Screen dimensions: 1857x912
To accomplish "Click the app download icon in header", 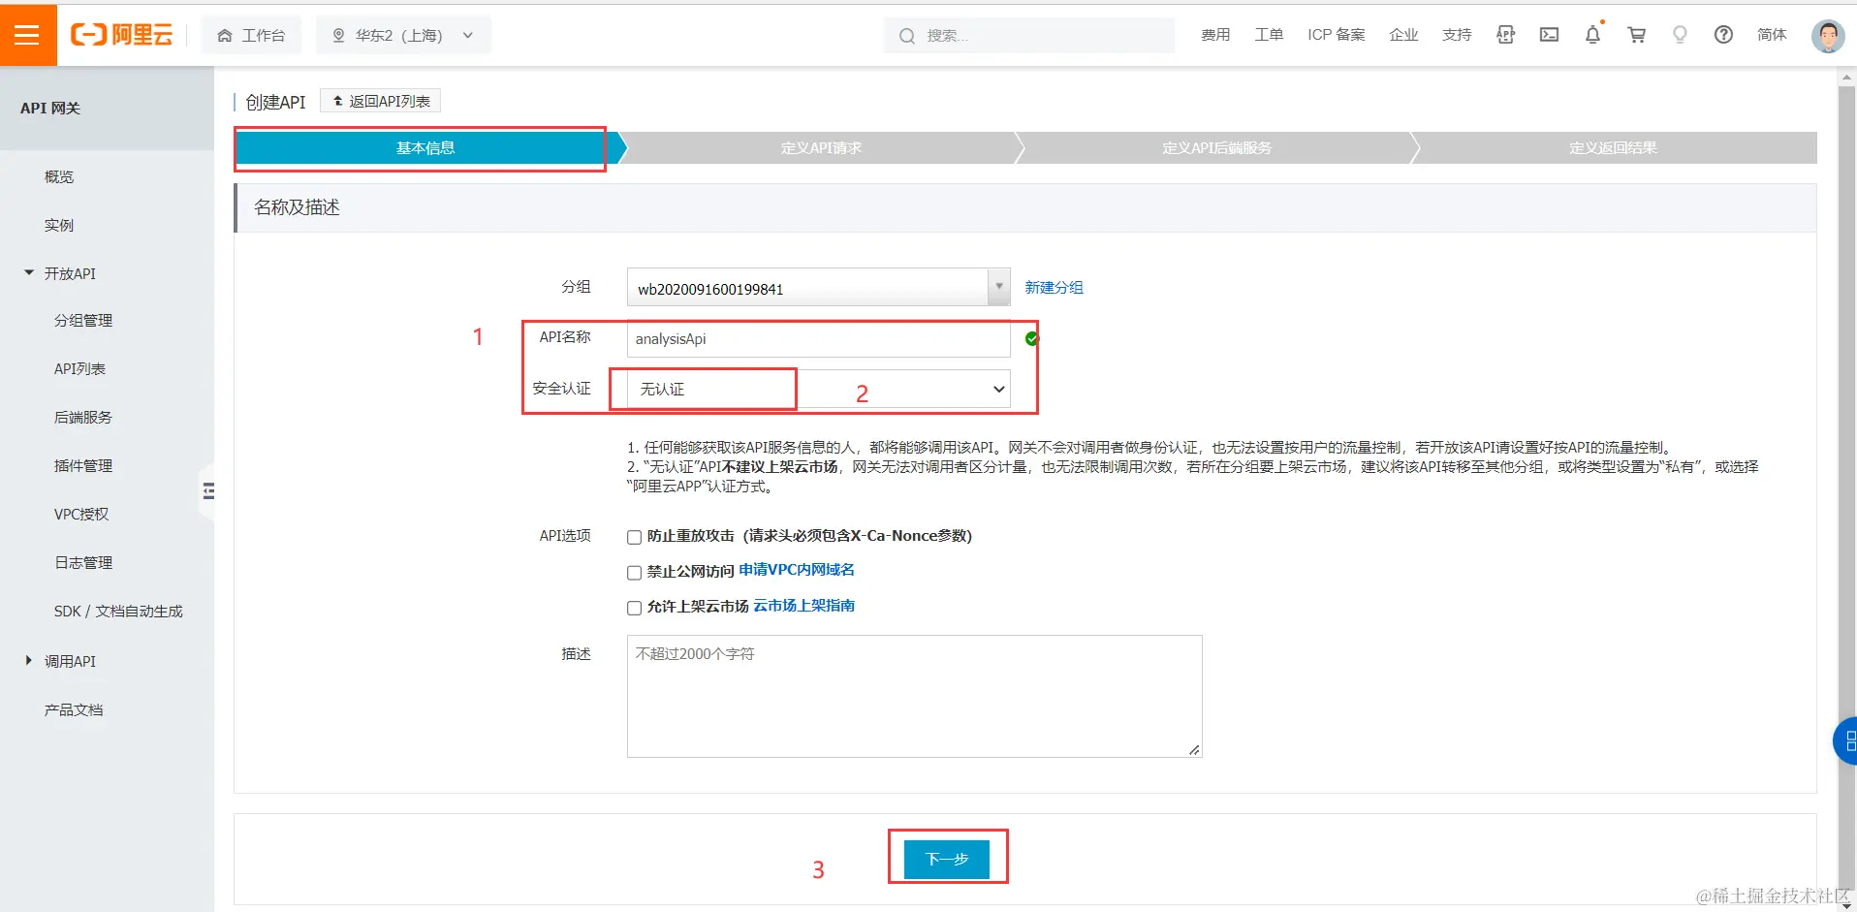I will pos(1505,35).
